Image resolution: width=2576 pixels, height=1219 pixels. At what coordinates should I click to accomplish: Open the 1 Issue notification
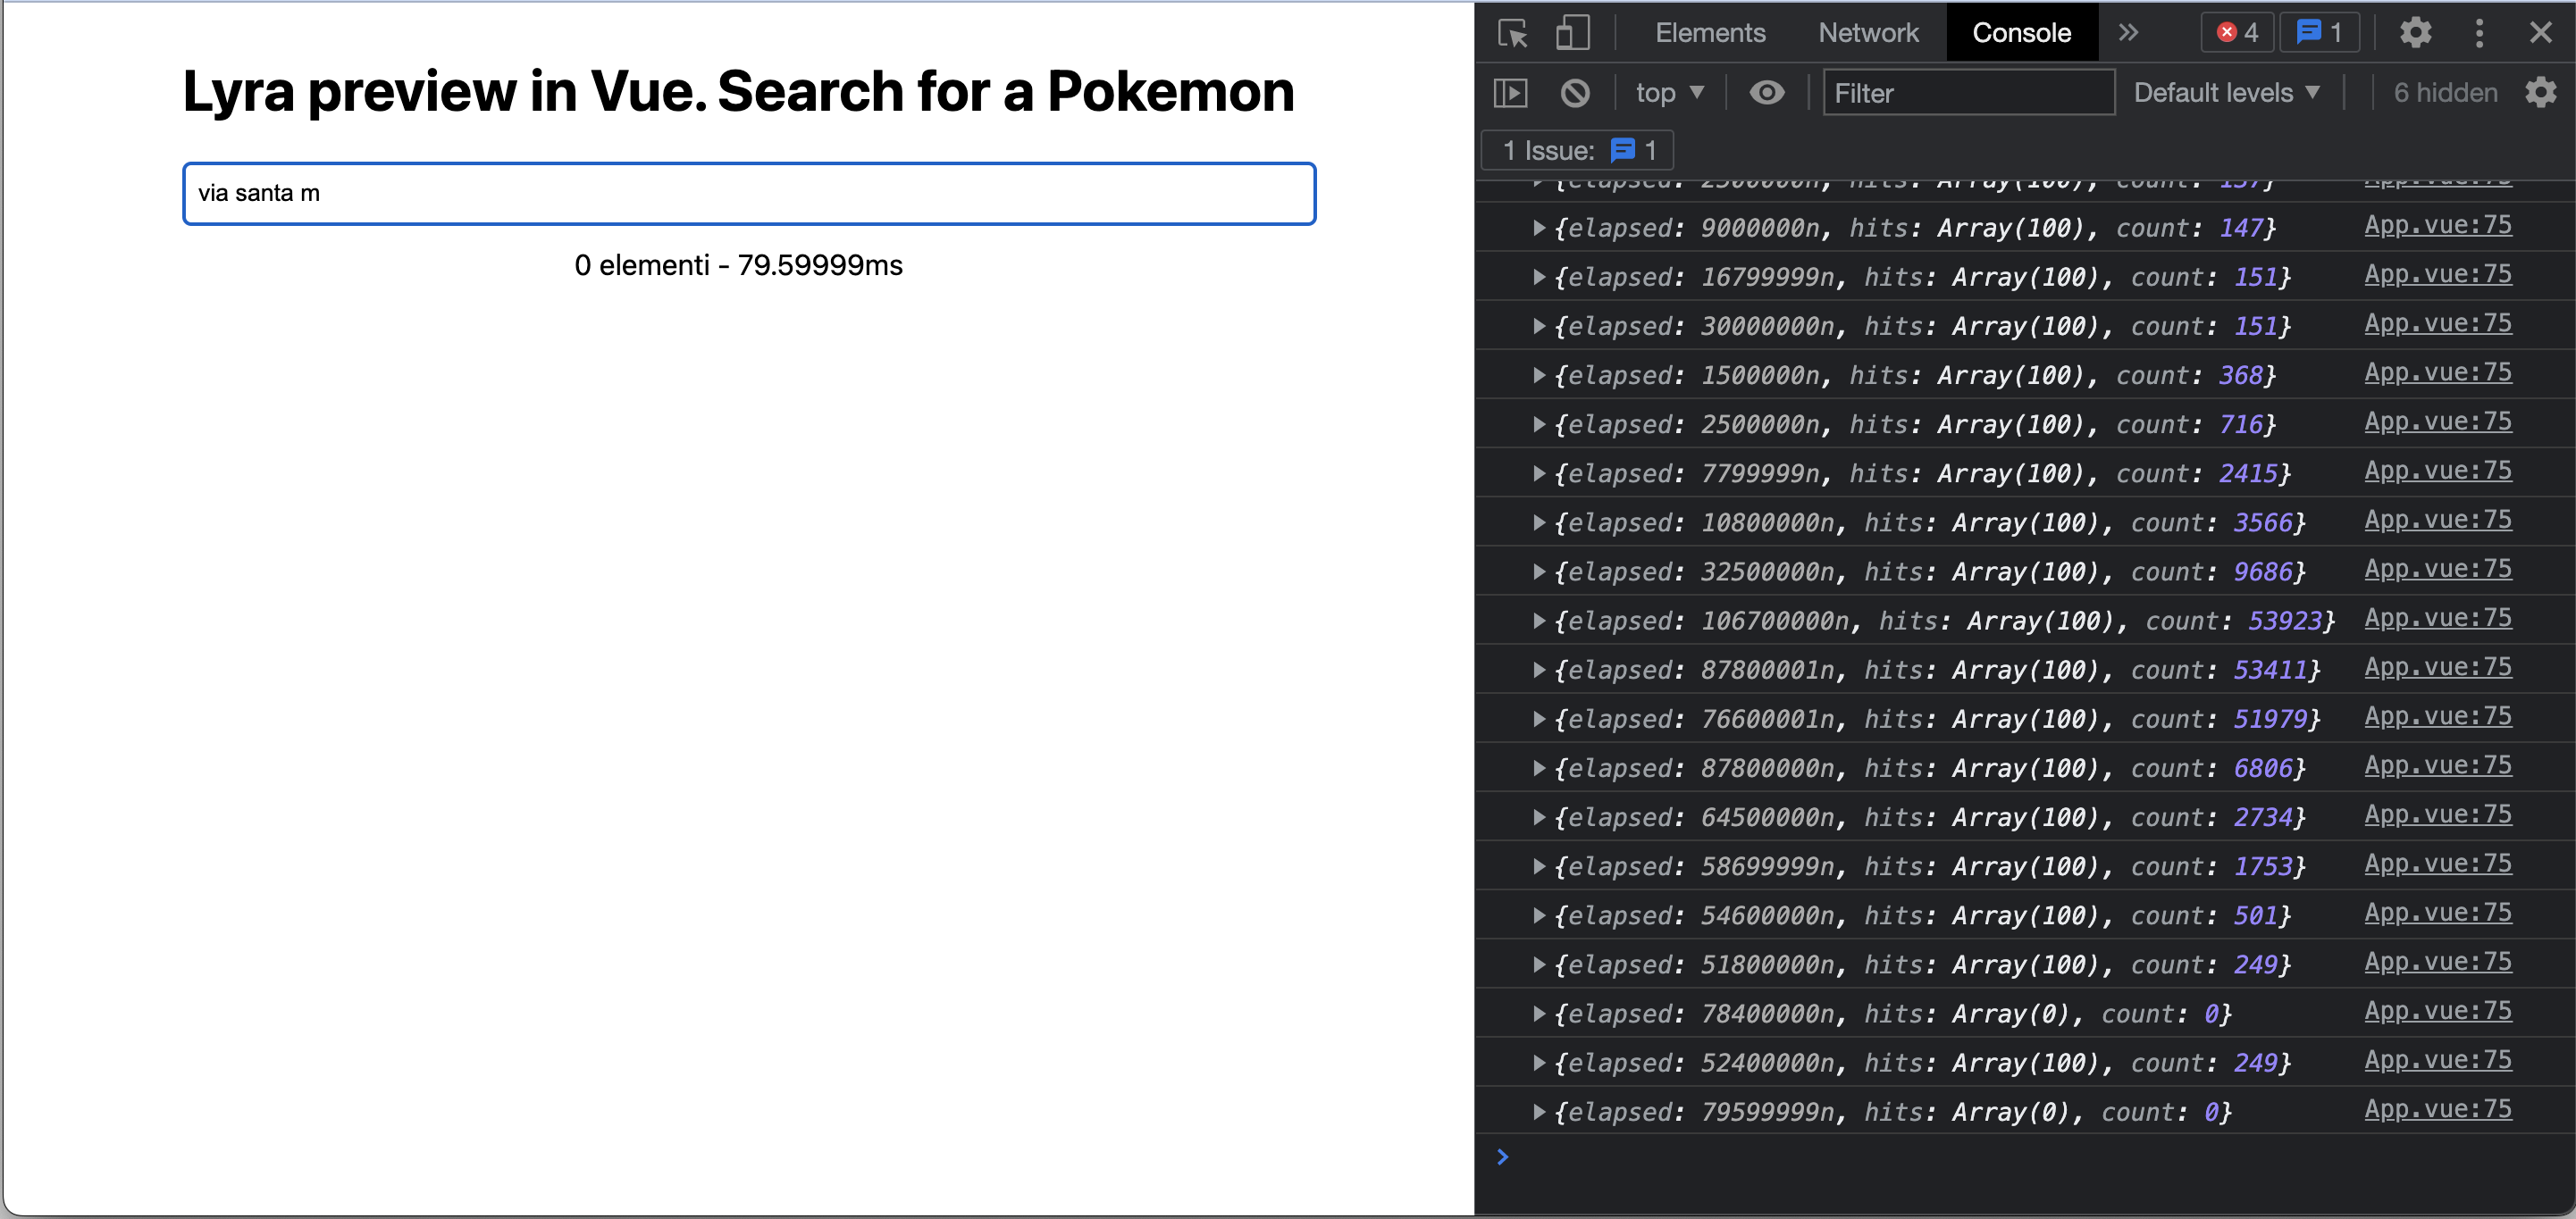point(1577,150)
